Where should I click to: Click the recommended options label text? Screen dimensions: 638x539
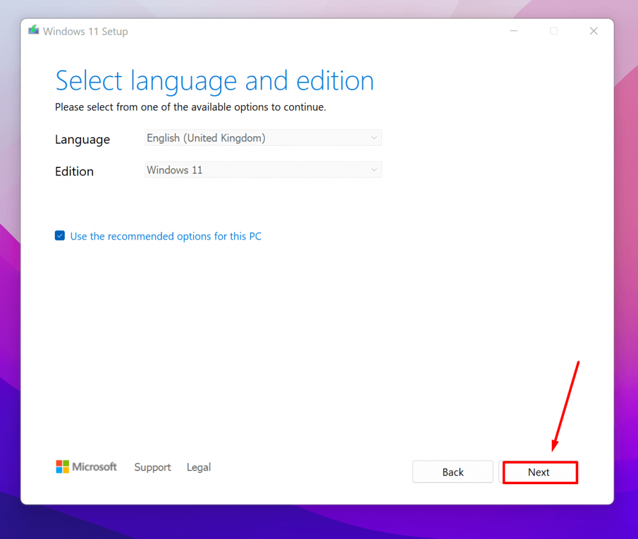tap(166, 237)
